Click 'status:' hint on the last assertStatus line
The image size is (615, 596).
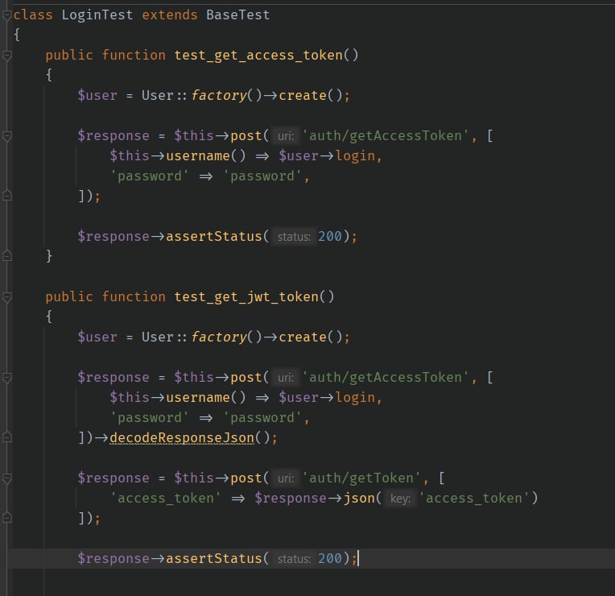pyautogui.click(x=294, y=559)
